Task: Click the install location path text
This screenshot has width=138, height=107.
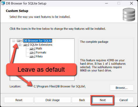Action: tap(59, 86)
